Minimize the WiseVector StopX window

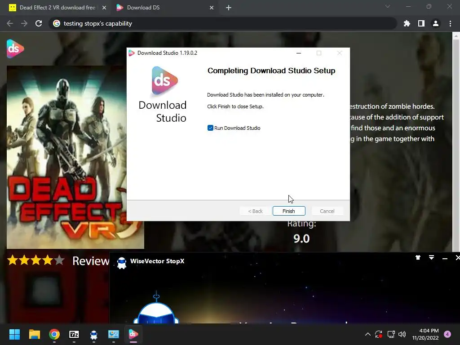click(x=445, y=258)
